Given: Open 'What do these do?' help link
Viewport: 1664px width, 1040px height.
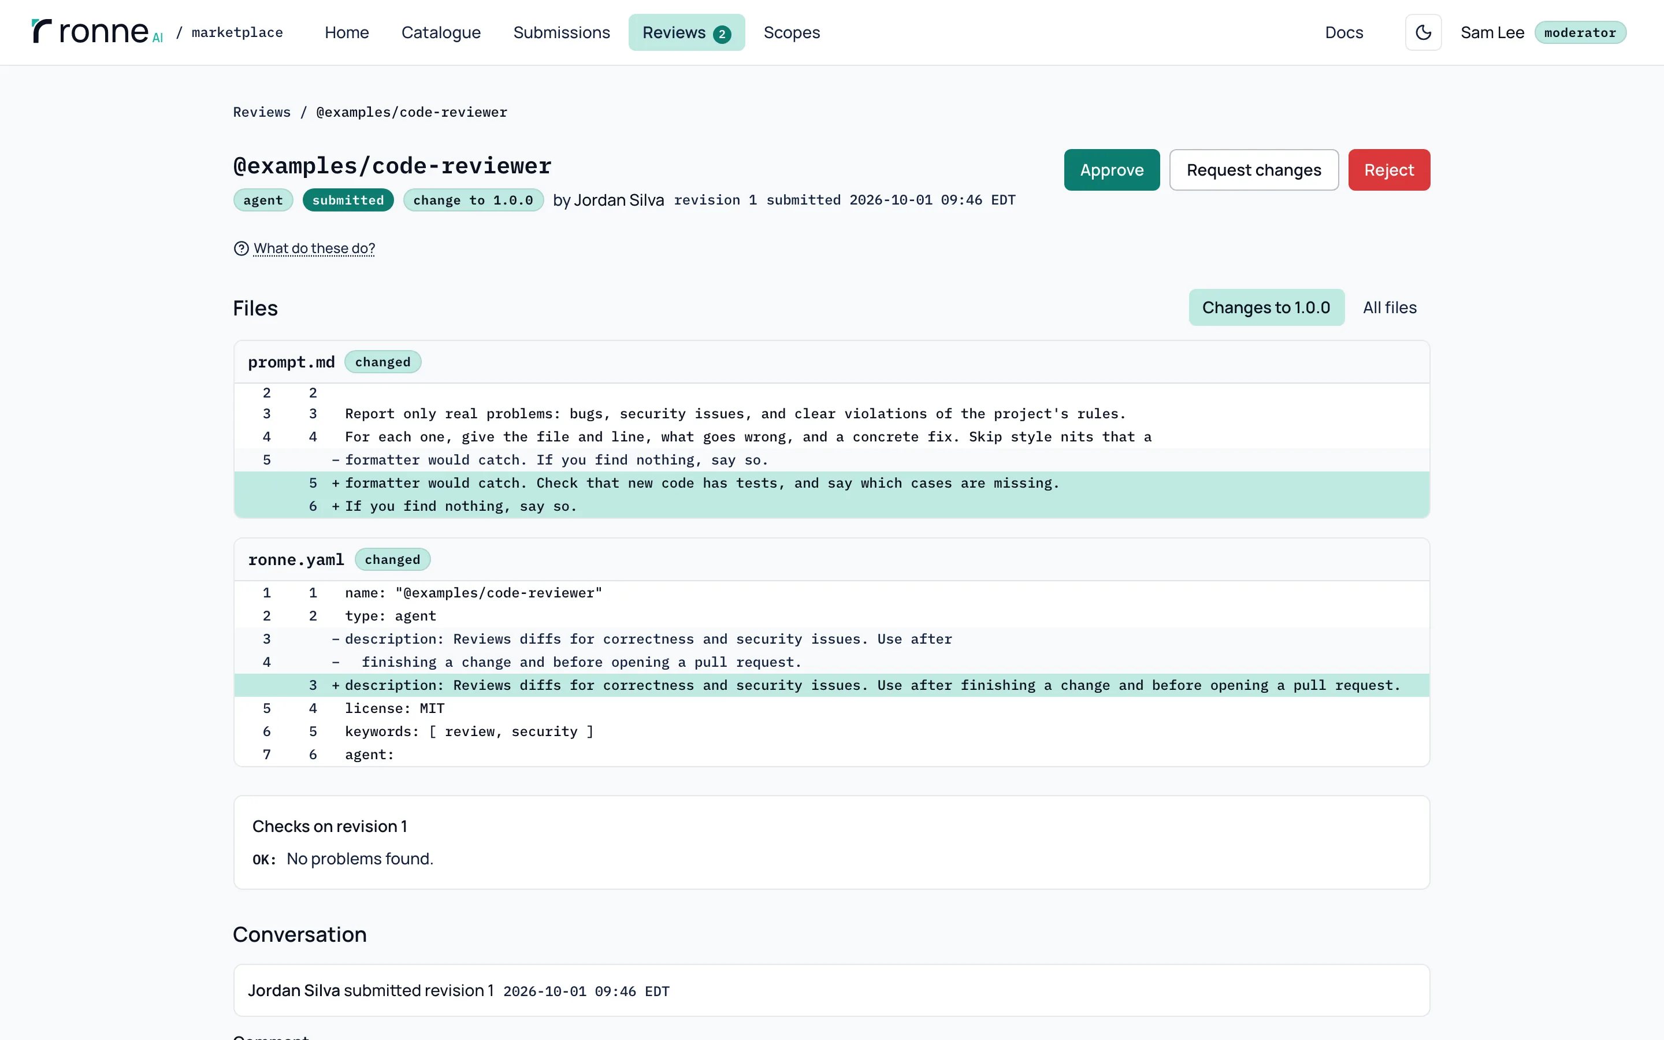Looking at the screenshot, I should [x=314, y=248].
